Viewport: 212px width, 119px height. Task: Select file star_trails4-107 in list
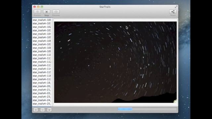coord(42,44)
